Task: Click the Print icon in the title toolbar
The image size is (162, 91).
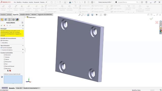Action: (70, 2)
